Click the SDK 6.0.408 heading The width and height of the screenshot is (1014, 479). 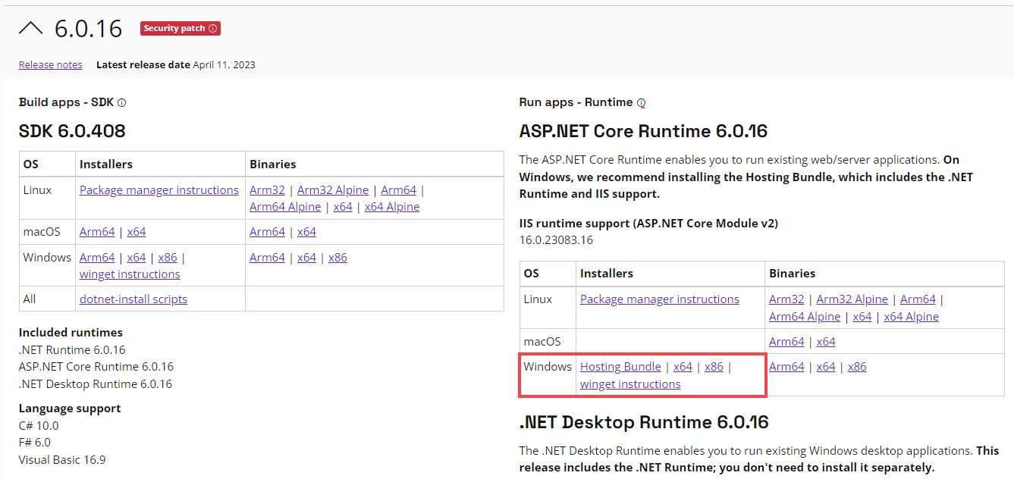click(x=72, y=131)
